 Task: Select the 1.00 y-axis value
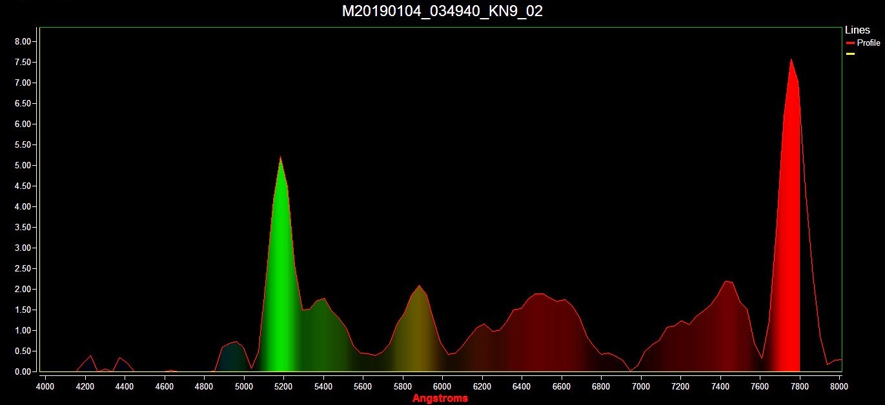point(23,330)
